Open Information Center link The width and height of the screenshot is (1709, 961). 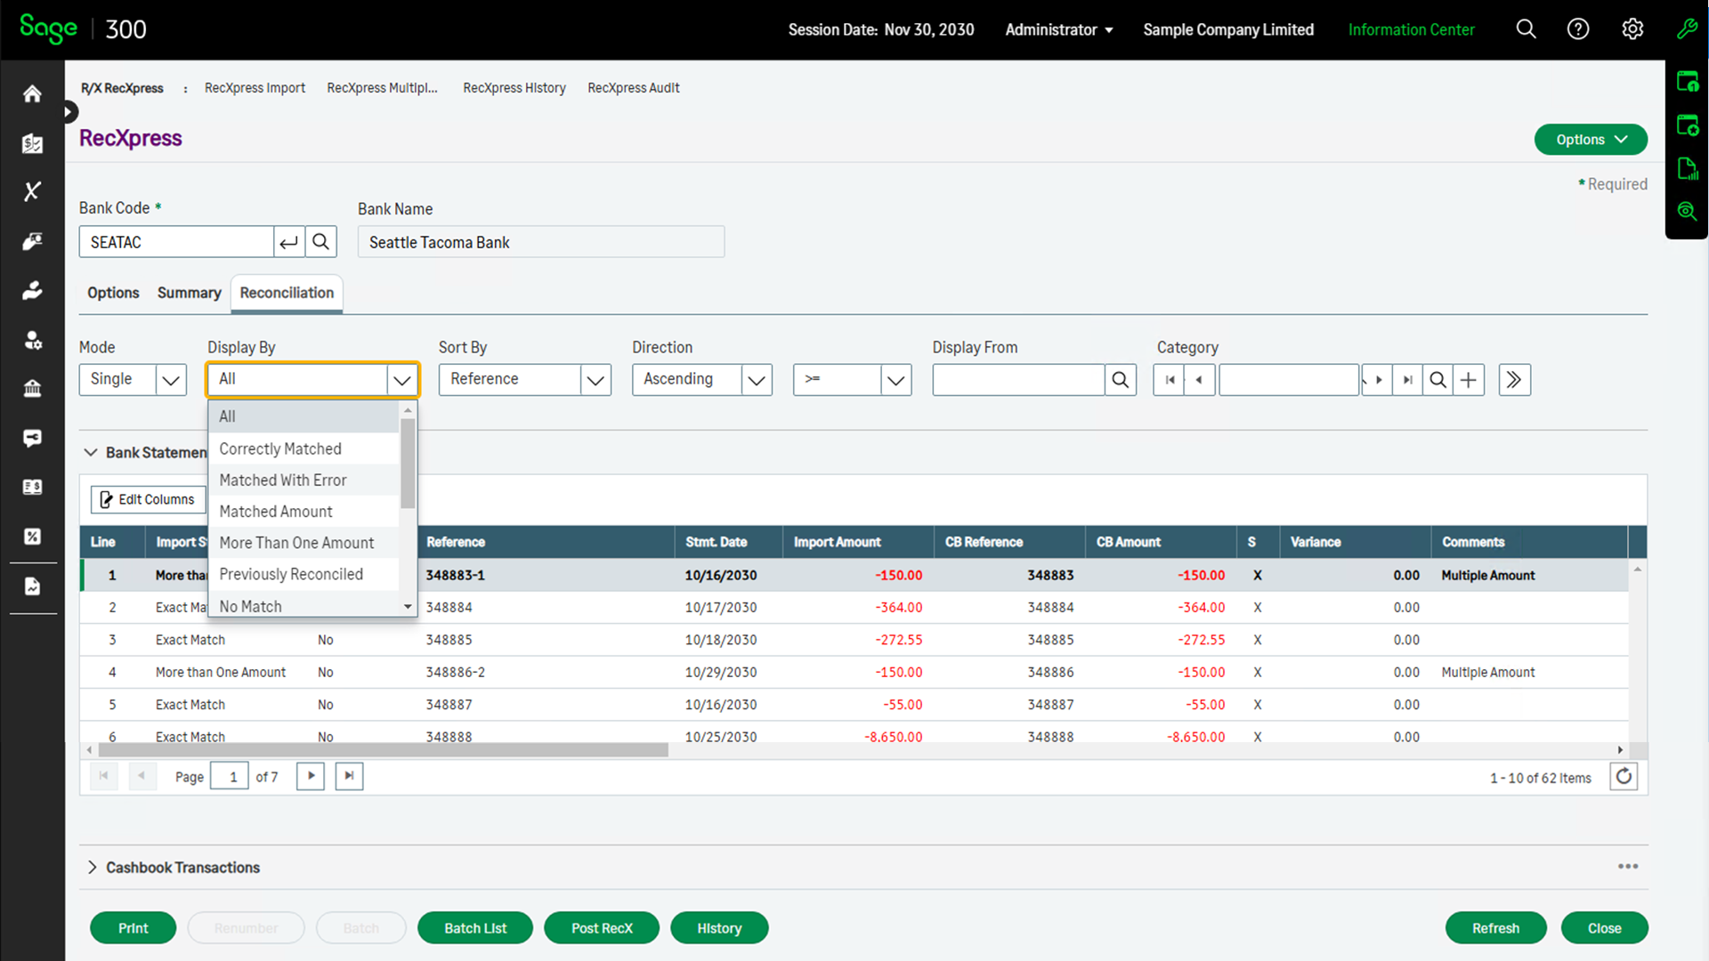[1411, 29]
